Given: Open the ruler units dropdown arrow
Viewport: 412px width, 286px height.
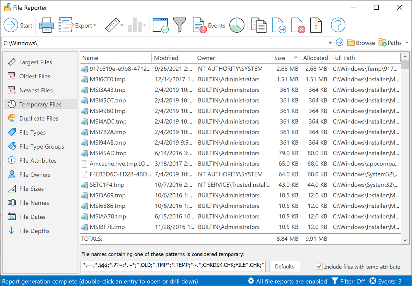Looking at the screenshot, I should [122, 25].
